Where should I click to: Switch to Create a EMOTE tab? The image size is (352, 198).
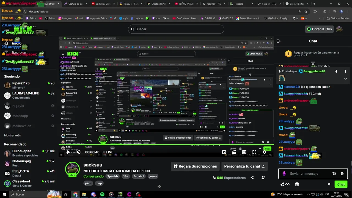tap(158, 4)
